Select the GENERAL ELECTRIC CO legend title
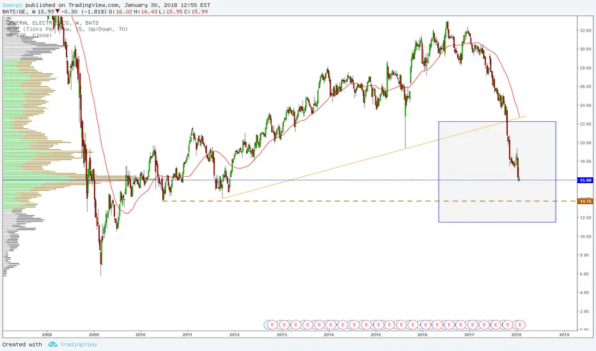This screenshot has width=596, height=351. [x=52, y=23]
